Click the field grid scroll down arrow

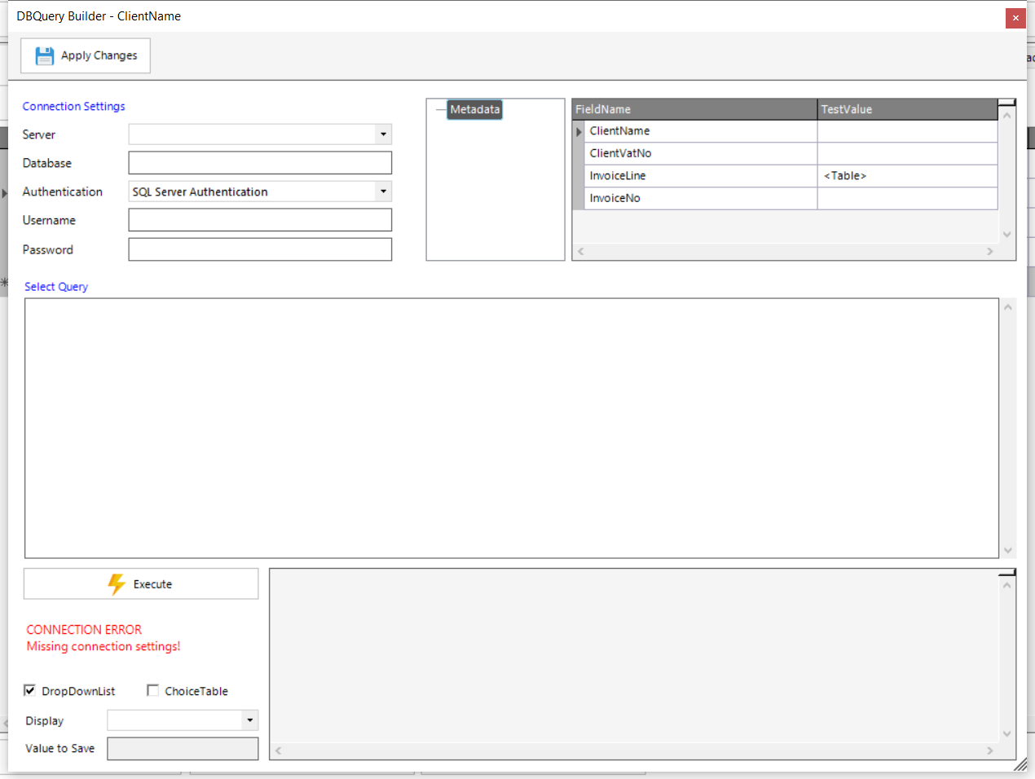point(1007,235)
